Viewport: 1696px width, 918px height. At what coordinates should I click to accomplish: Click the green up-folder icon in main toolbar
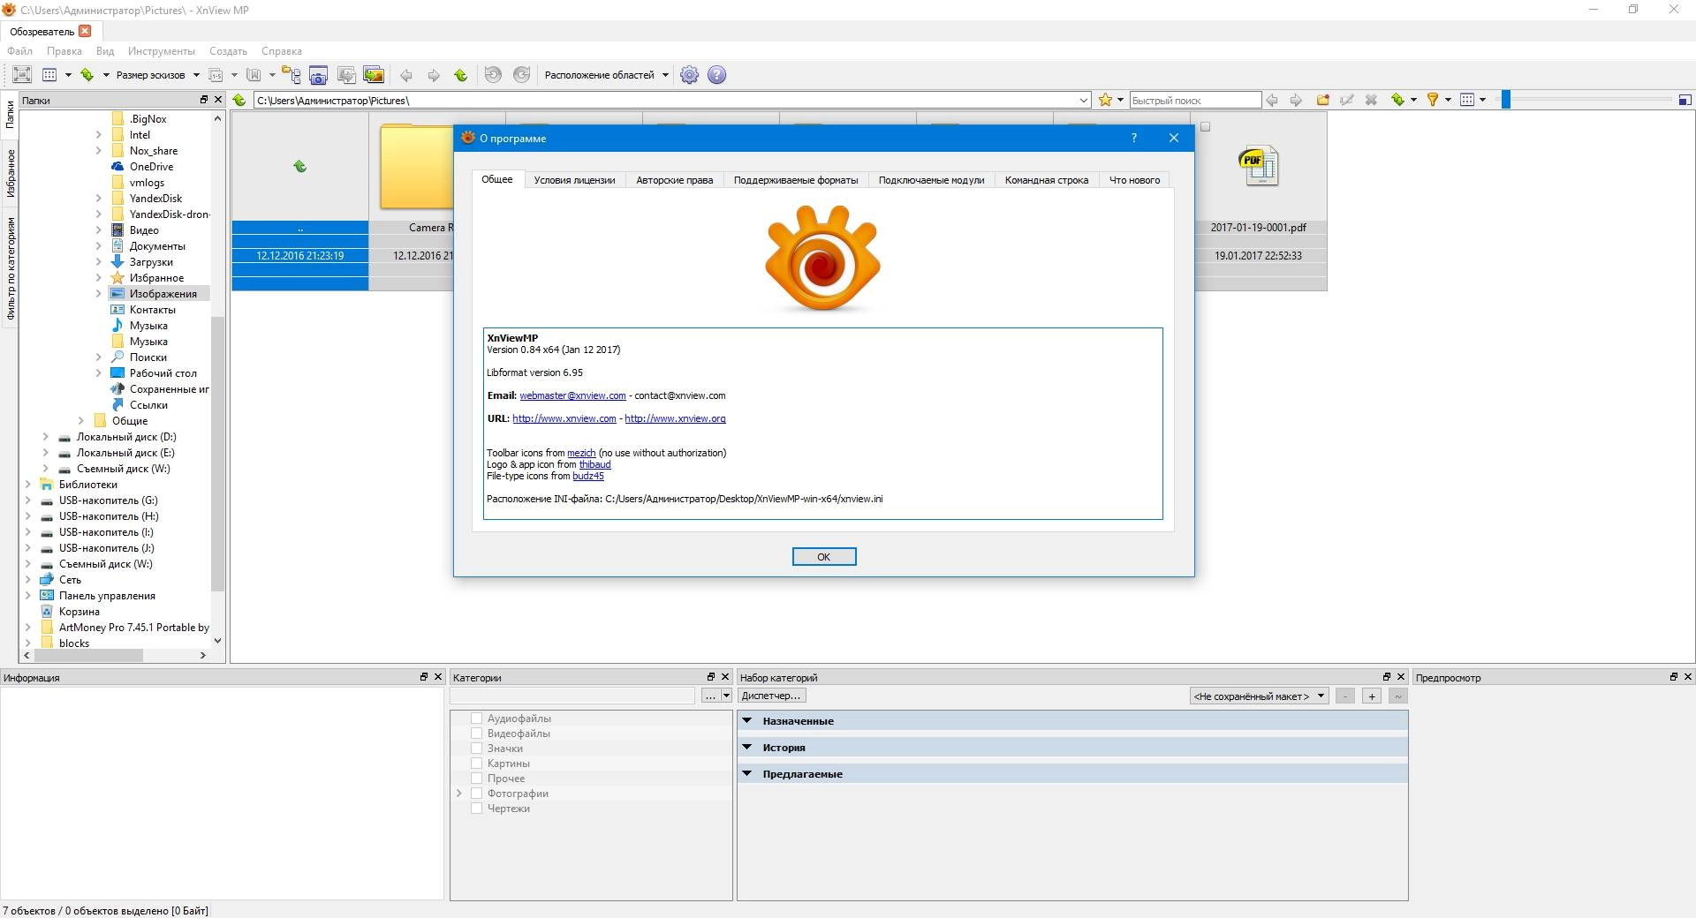click(460, 75)
